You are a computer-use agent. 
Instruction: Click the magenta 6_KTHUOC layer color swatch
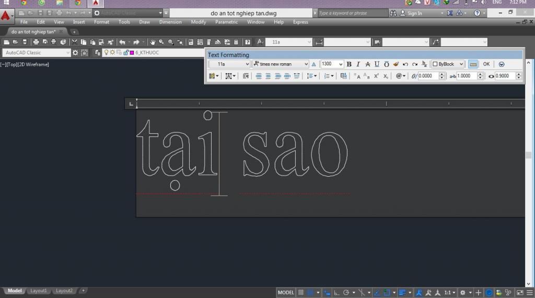pos(132,53)
